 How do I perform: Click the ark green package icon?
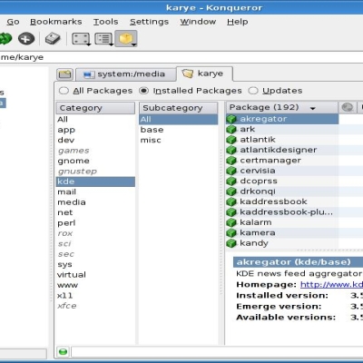231,130
